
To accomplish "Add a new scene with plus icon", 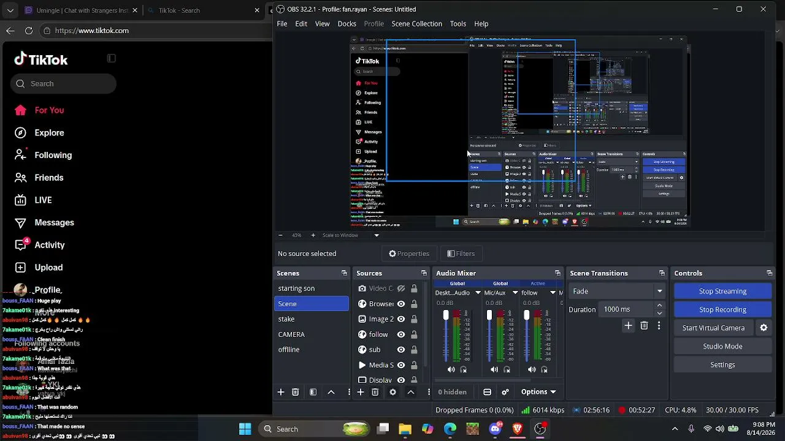I will click(281, 392).
